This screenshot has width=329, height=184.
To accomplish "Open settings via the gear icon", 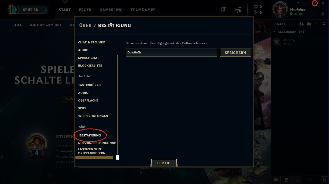I will pyautogui.click(x=315, y=3).
